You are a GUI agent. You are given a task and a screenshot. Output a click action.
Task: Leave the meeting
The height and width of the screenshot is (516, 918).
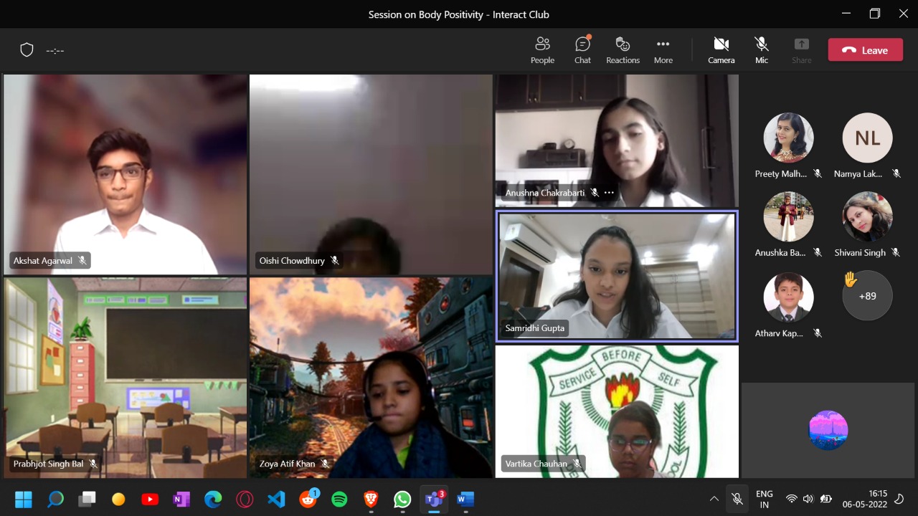(865, 50)
